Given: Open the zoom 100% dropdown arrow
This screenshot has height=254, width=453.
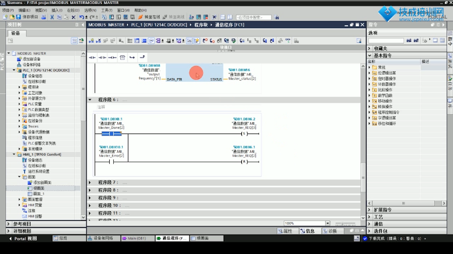Looking at the screenshot, I should [327, 223].
